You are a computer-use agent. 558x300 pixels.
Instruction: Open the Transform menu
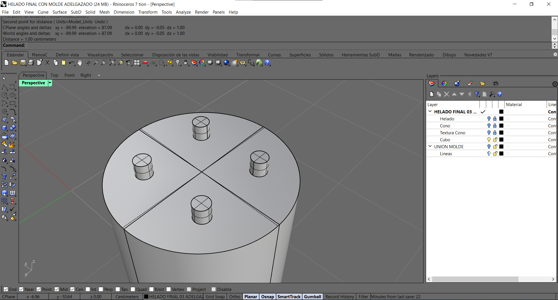coord(148,12)
